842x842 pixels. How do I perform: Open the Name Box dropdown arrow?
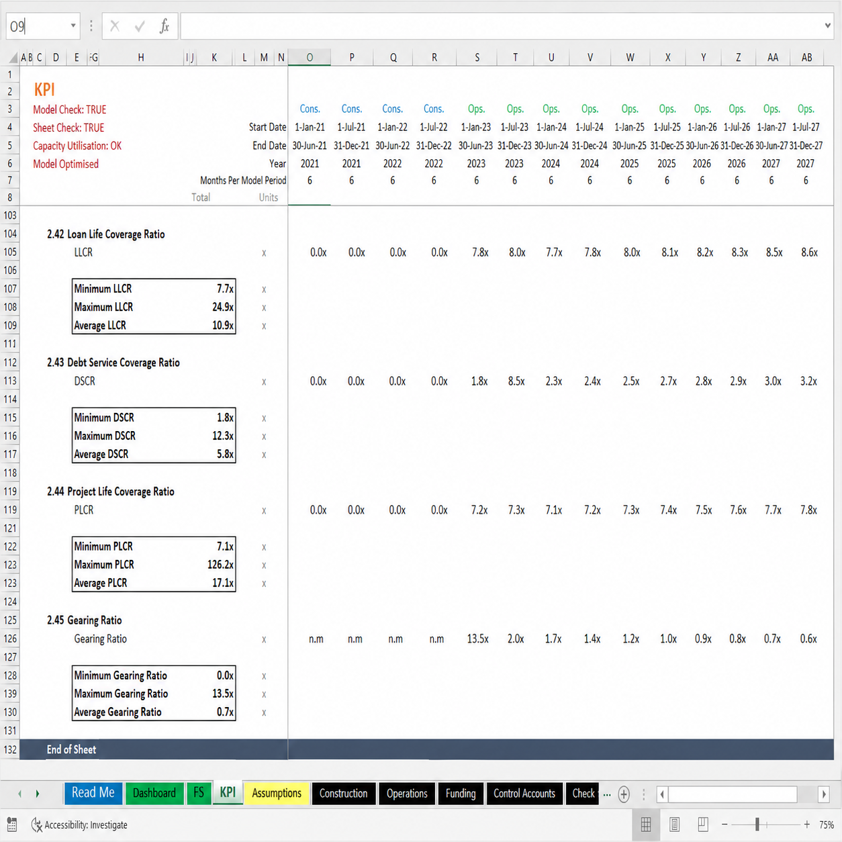click(73, 26)
